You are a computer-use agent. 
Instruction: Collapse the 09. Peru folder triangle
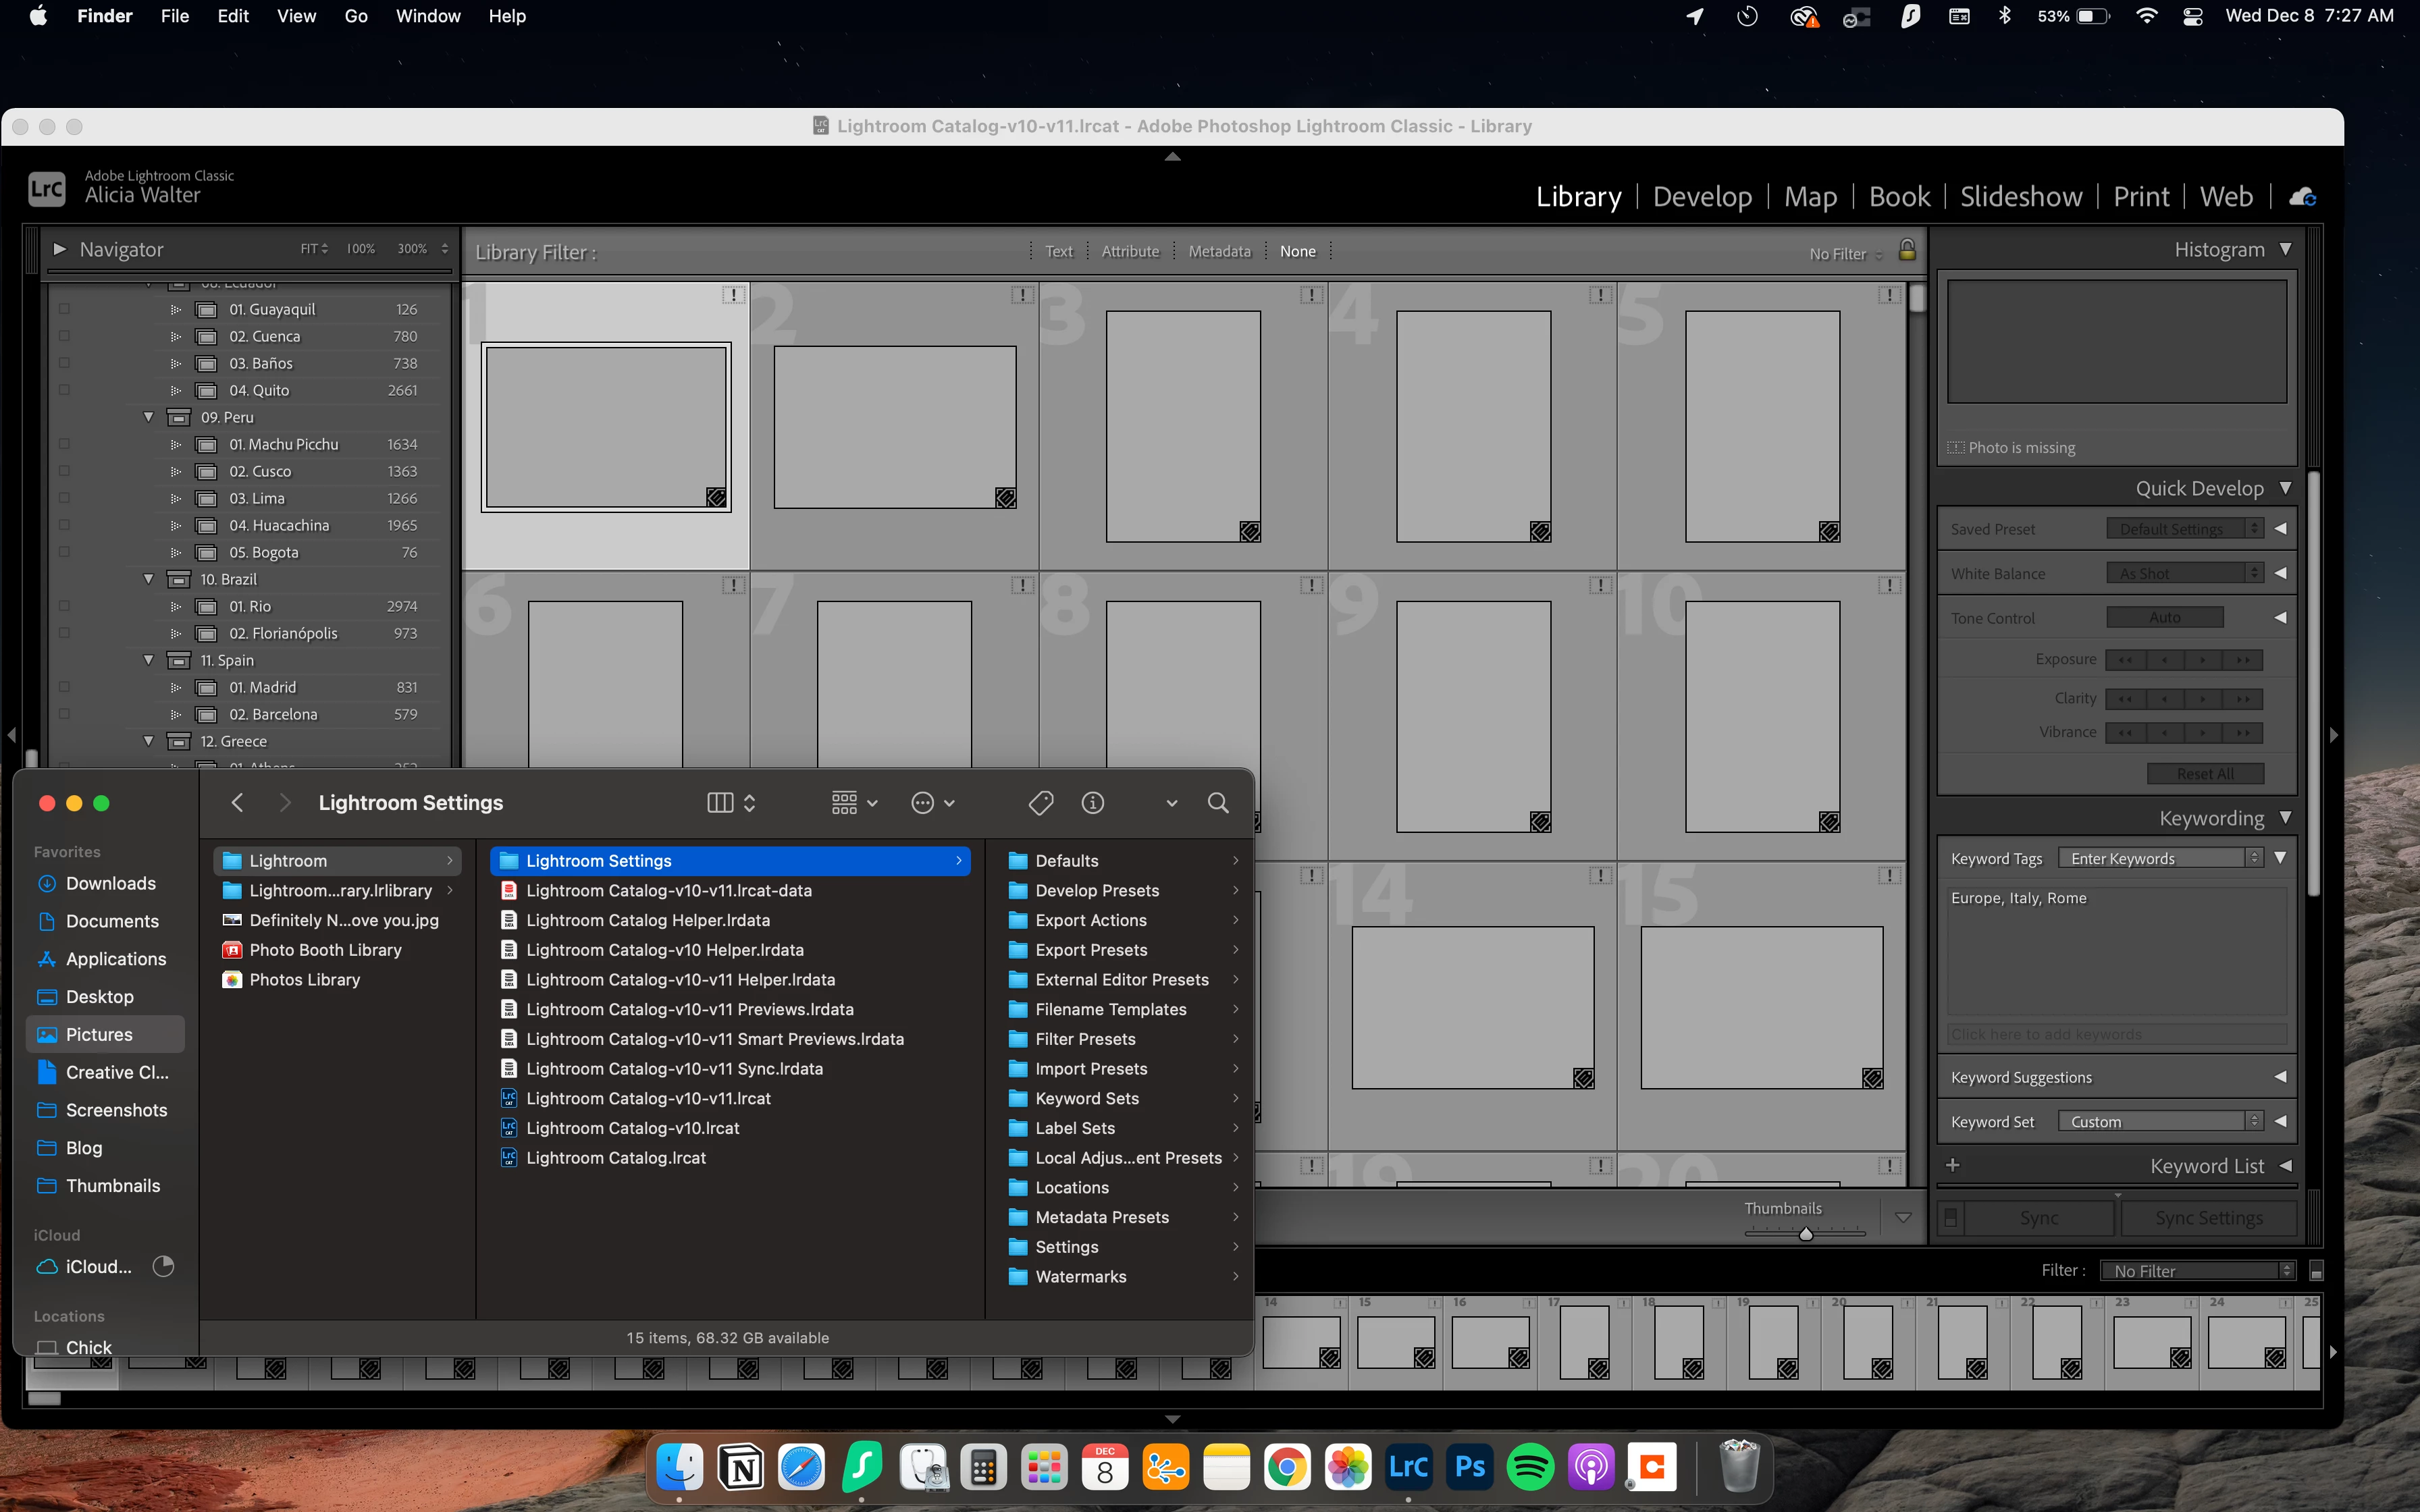(149, 417)
